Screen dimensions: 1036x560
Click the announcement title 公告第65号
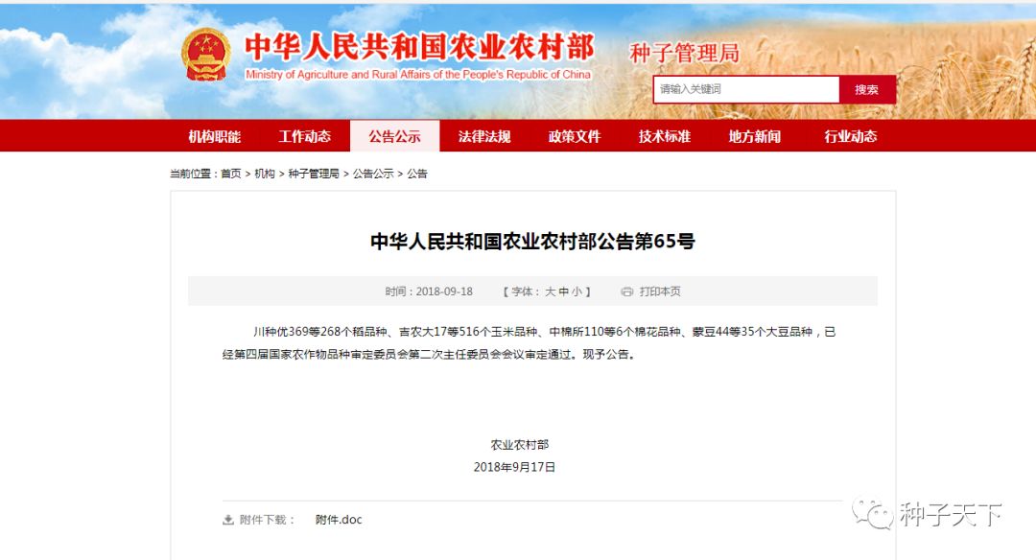coord(532,242)
